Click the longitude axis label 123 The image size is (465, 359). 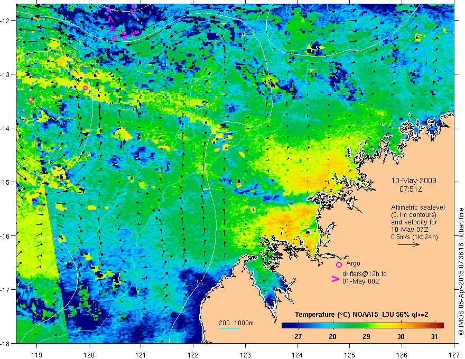click(245, 355)
